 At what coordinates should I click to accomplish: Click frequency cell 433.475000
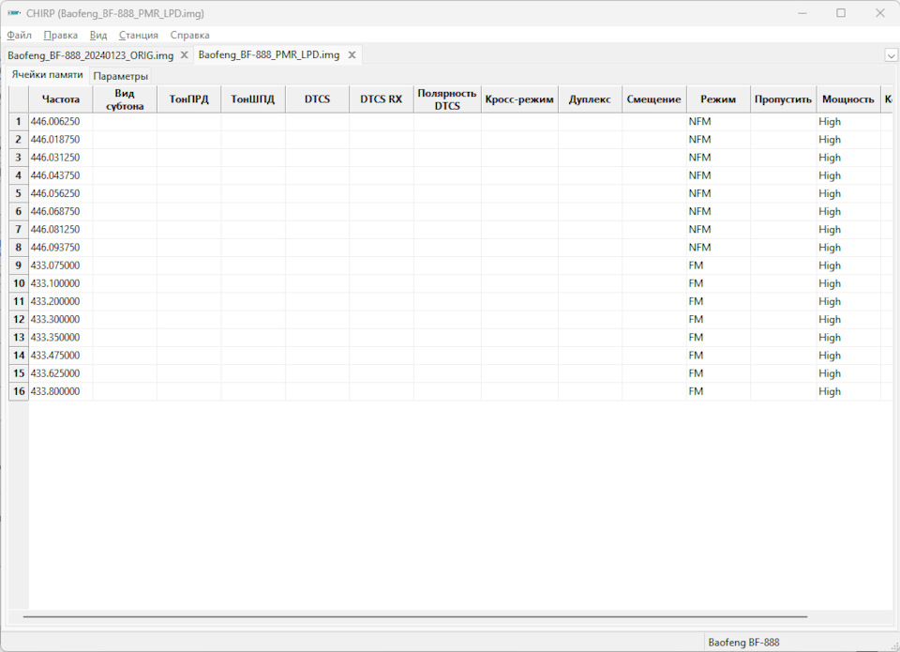click(60, 356)
